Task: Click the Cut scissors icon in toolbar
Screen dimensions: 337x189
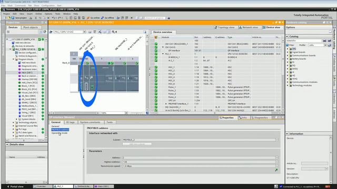Action: 36,18
